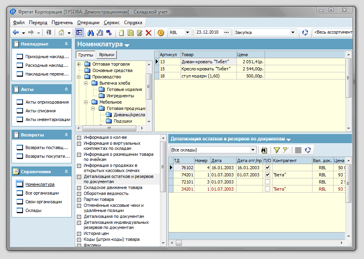Screen dimensions: 364x259
Task: Uncheck П/О checkbox for document 76102
Action: point(267,168)
